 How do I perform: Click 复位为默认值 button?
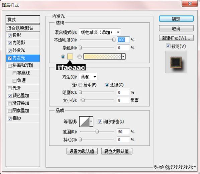pyautogui.click(x=117, y=151)
